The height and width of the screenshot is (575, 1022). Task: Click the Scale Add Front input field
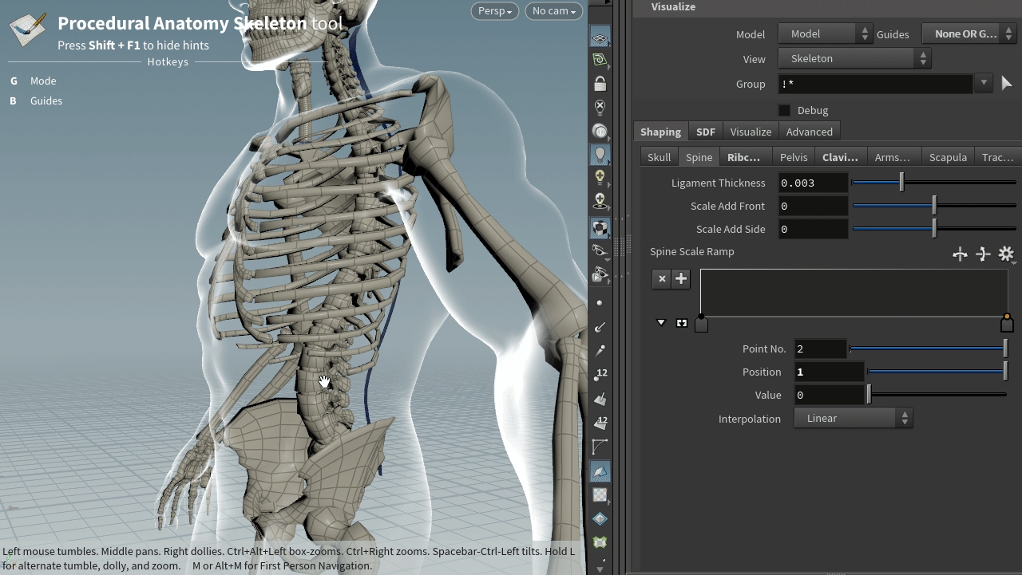click(813, 206)
